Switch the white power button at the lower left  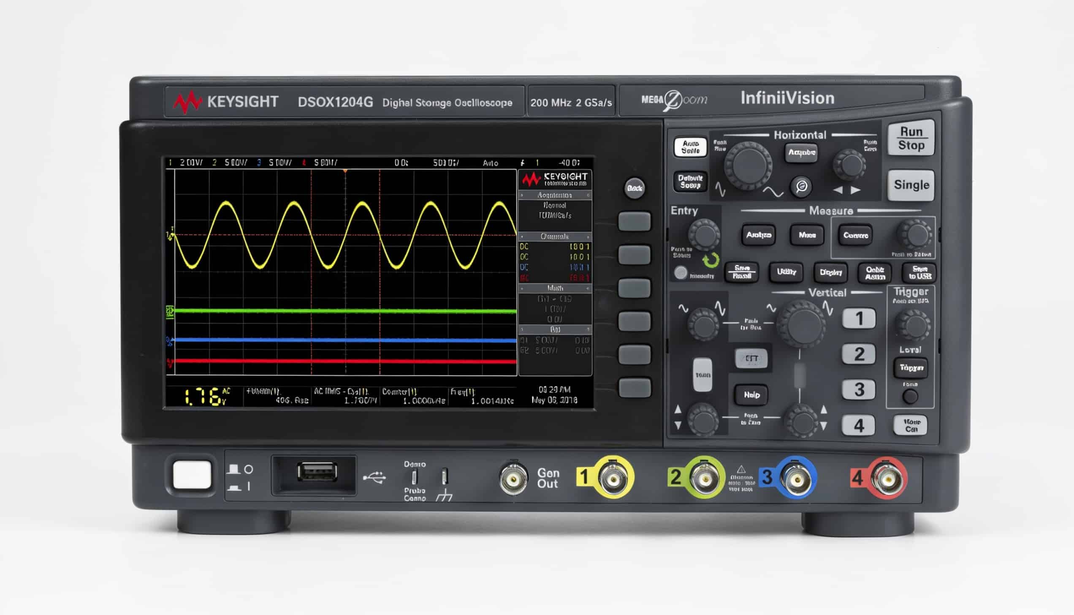(192, 475)
